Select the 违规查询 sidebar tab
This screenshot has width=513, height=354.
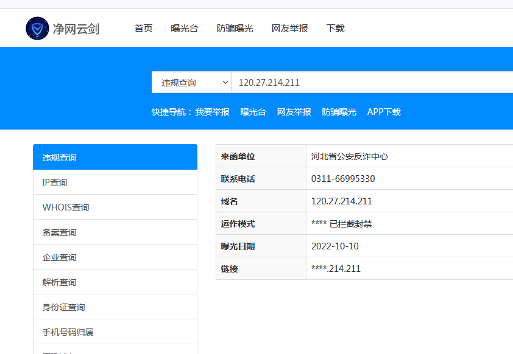(x=115, y=157)
